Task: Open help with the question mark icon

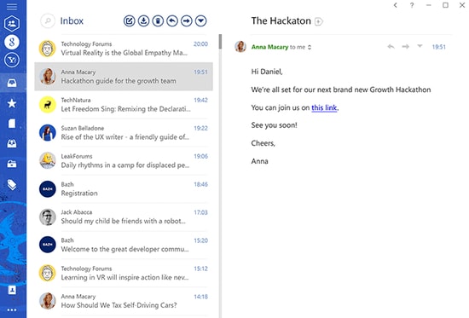Action: 412,5
